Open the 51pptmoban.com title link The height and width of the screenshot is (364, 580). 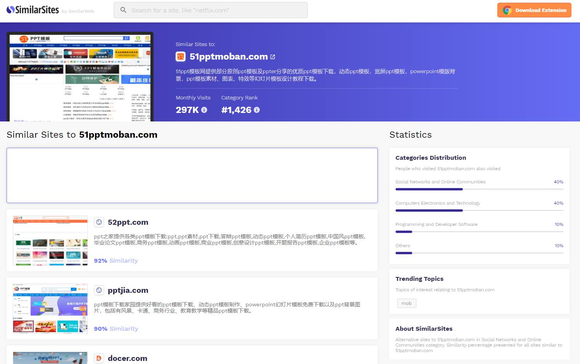(229, 57)
